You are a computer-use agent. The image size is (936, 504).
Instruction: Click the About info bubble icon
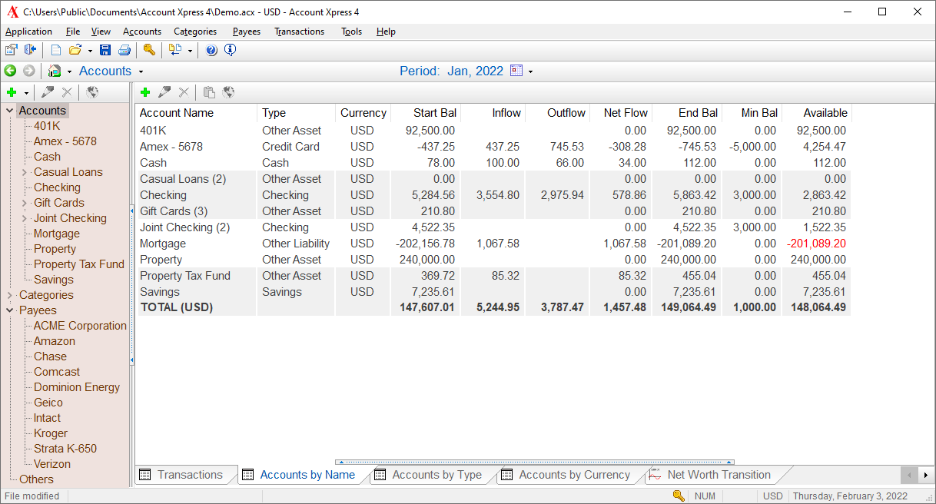pos(230,51)
